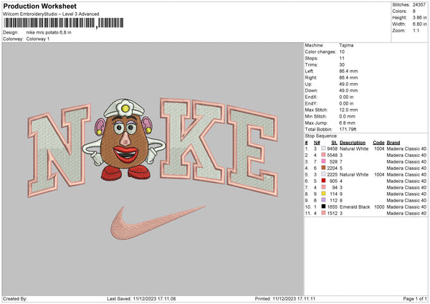Image resolution: width=430 pixels, height=304 pixels.
Task: Click the Stitches value 24357
Action: click(x=419, y=5)
